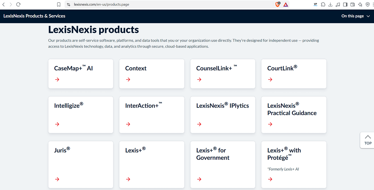Open Leo AI sparkle icon
Screen dimensions: 374x190
(x=360, y=4)
